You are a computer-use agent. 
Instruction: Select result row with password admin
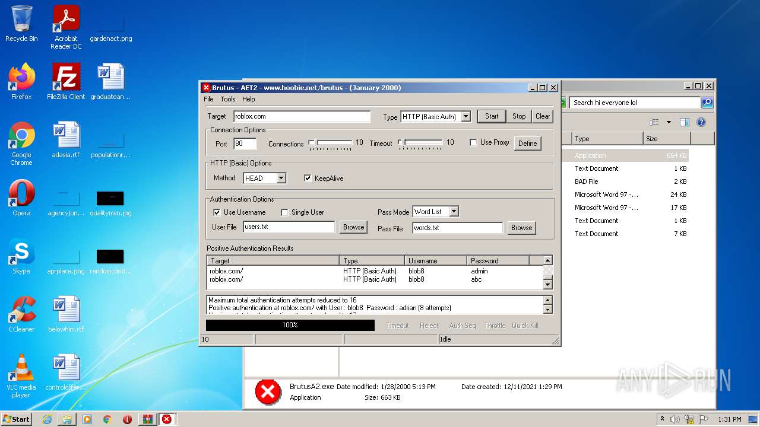click(375, 271)
